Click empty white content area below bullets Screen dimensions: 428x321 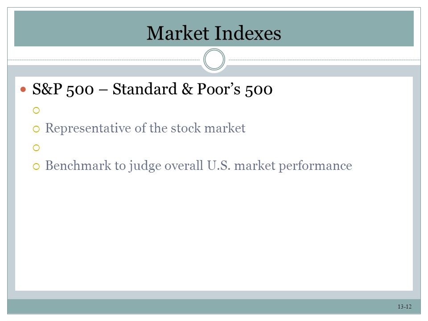pyautogui.click(x=214, y=232)
